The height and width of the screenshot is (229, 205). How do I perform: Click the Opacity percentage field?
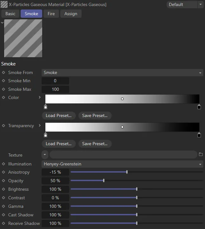(x=55, y=181)
